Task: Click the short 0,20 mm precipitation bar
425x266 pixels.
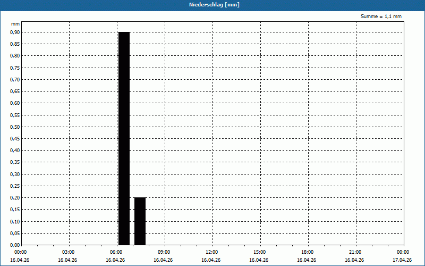Action: (x=140, y=221)
